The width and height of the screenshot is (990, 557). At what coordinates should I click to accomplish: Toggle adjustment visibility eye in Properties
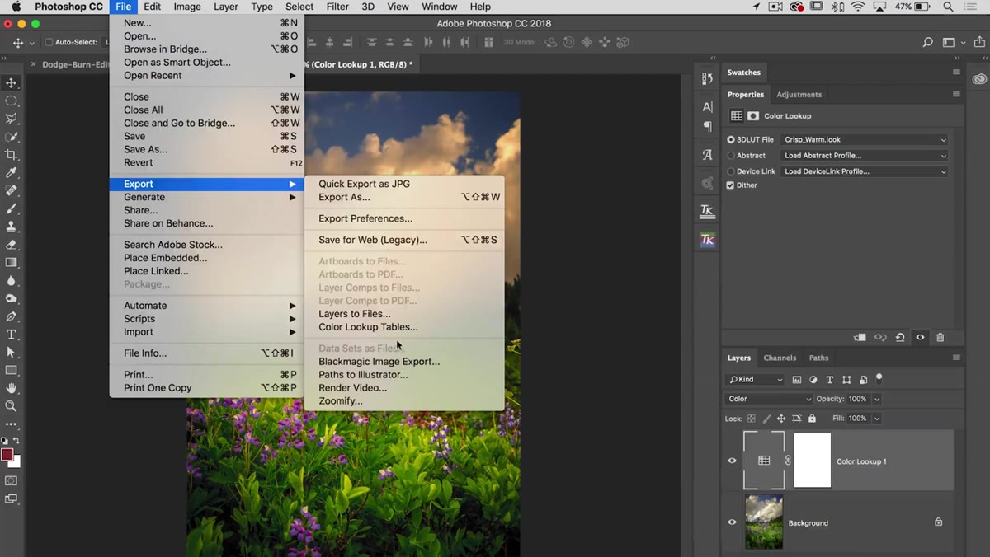coord(921,337)
